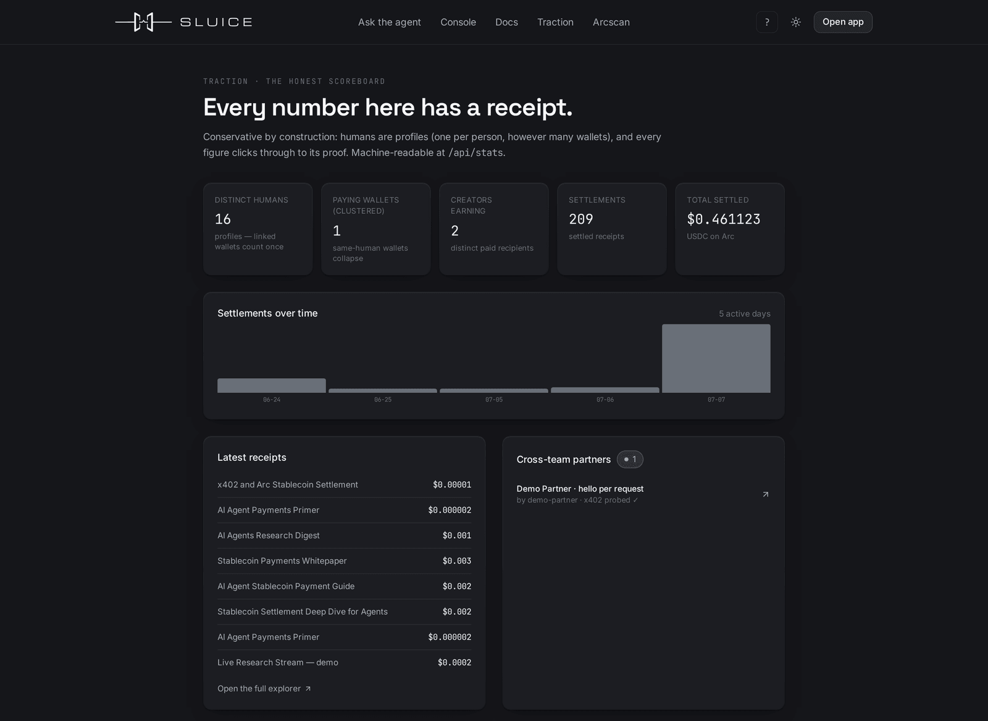Click the Settlements 209 card
The height and width of the screenshot is (721, 988).
pos(612,229)
